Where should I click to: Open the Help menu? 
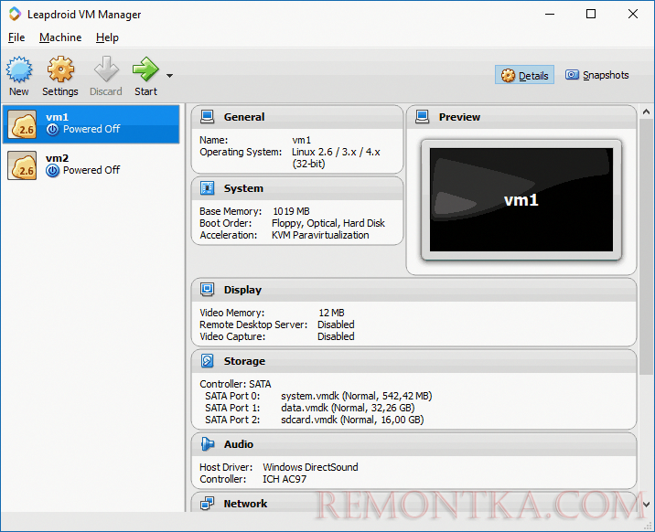[107, 37]
